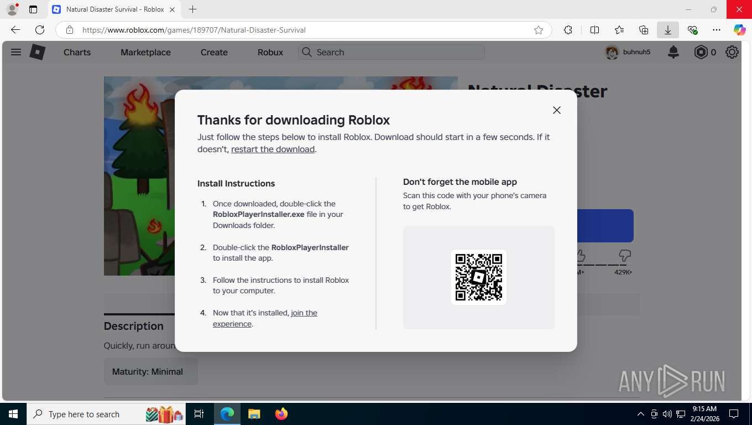Open Task View on the taskbar
Viewport: 752px width, 425px height.
click(x=199, y=414)
